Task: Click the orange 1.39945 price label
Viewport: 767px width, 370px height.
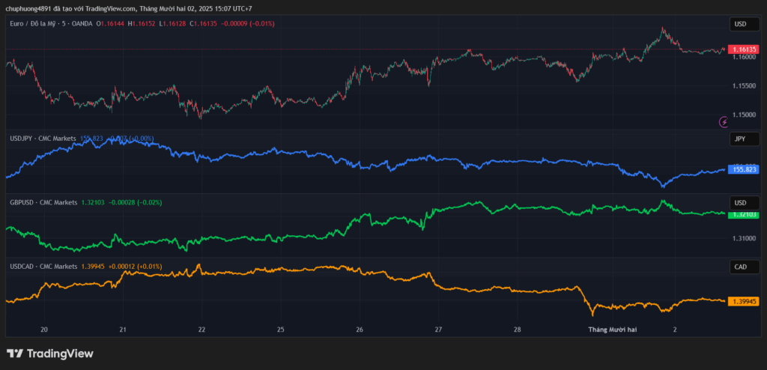Action: point(745,301)
